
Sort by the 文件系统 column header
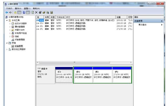[60, 17]
